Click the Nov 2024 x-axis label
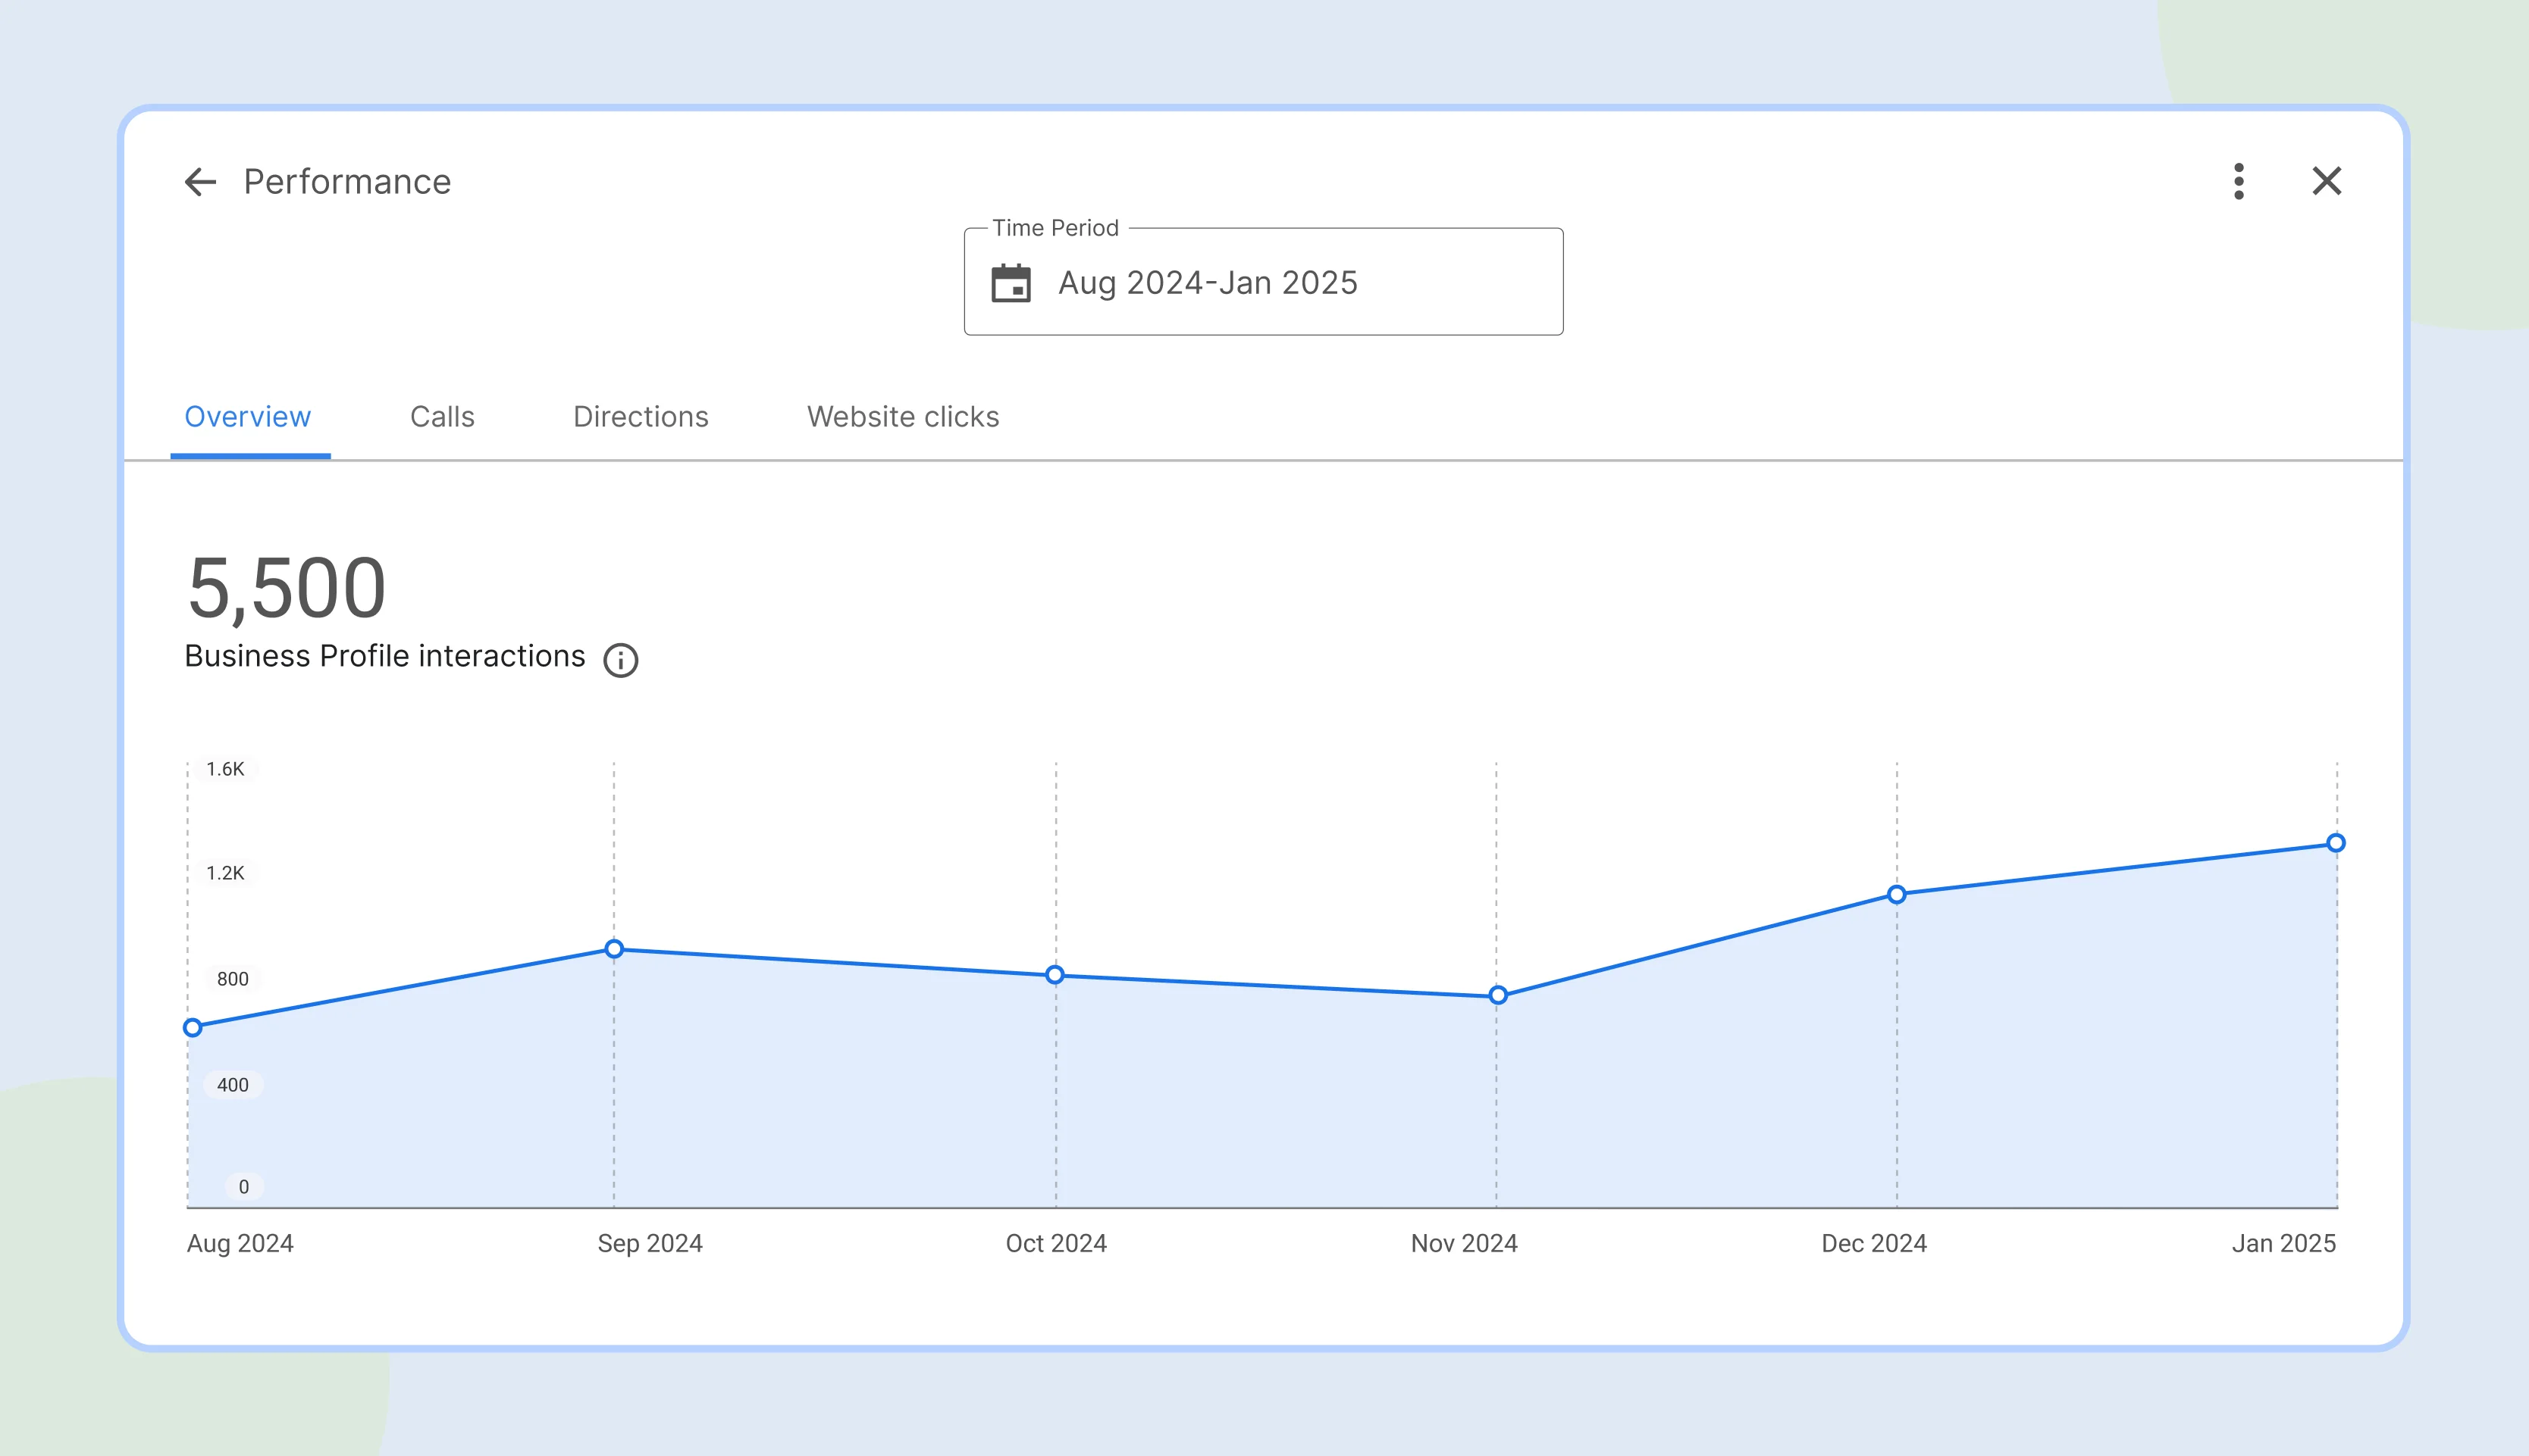Viewport: 2529px width, 1456px height. click(x=1465, y=1243)
